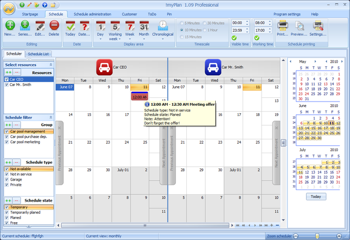Toggle Private schedule type checkbox

pyautogui.click(x=7, y=185)
